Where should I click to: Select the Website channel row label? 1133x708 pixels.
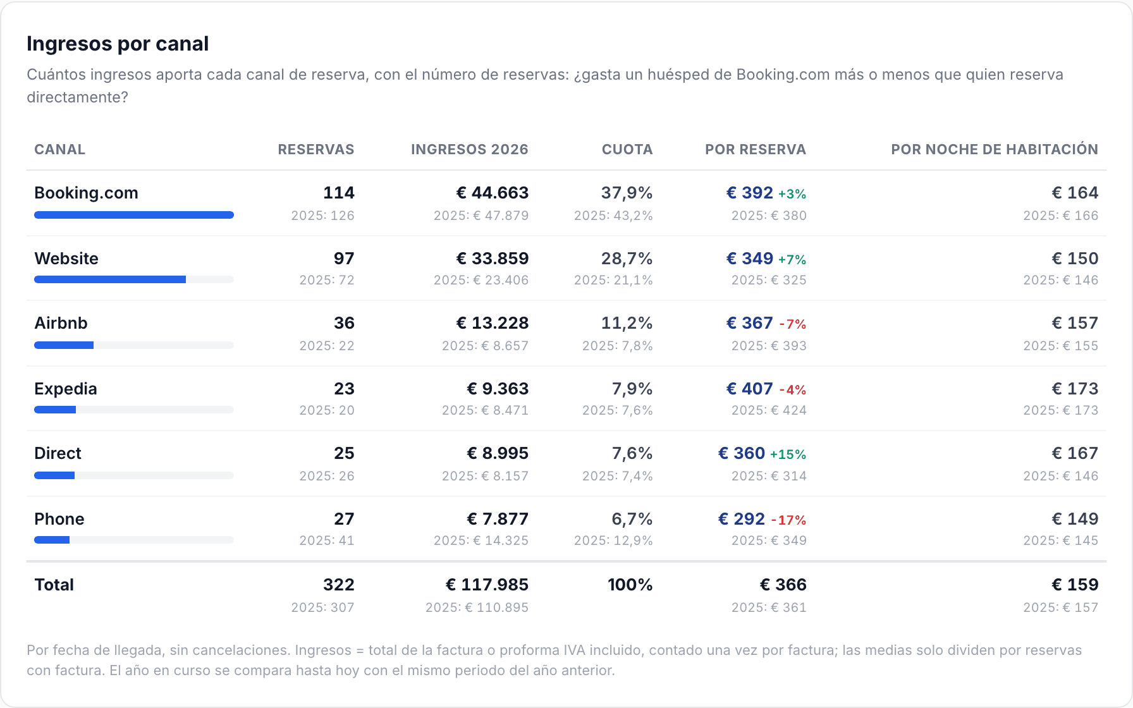[x=66, y=259]
